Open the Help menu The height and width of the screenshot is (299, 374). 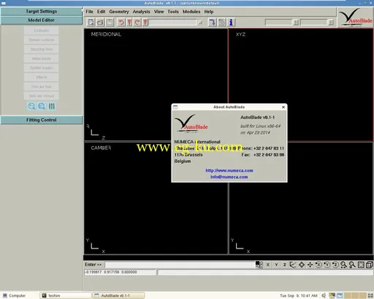click(x=209, y=12)
